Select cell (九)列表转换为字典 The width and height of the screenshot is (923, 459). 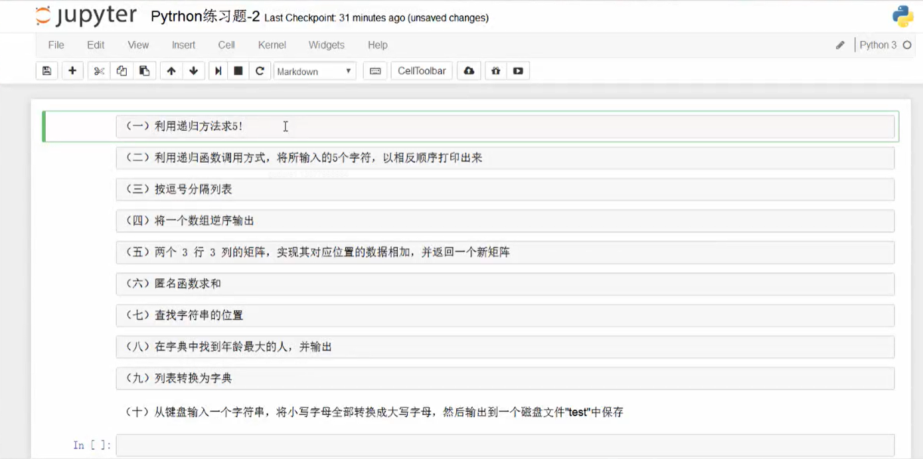coord(505,379)
